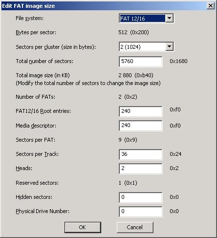The image size is (217, 238).
Task: Focus the Hidden sectors field
Action: (141, 197)
